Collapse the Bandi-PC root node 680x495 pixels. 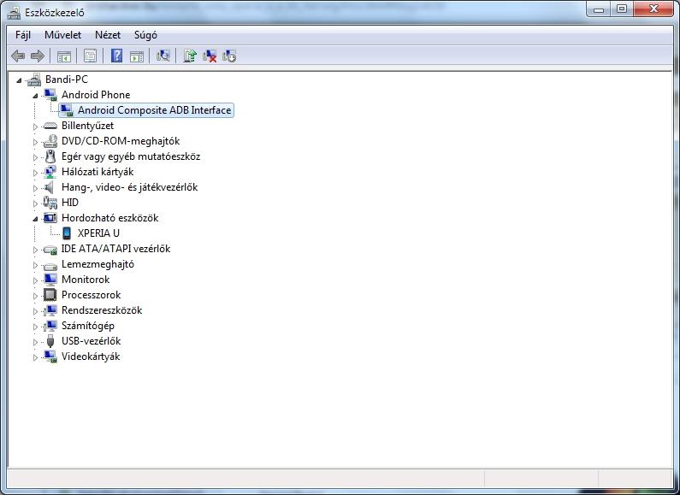[x=19, y=80]
